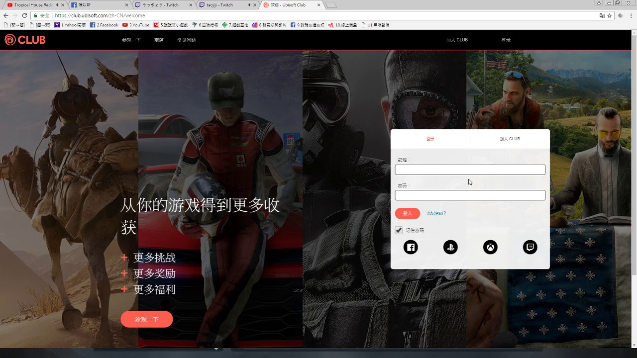Click the 更多福利 list text
The height and width of the screenshot is (358, 637).
[x=154, y=289]
